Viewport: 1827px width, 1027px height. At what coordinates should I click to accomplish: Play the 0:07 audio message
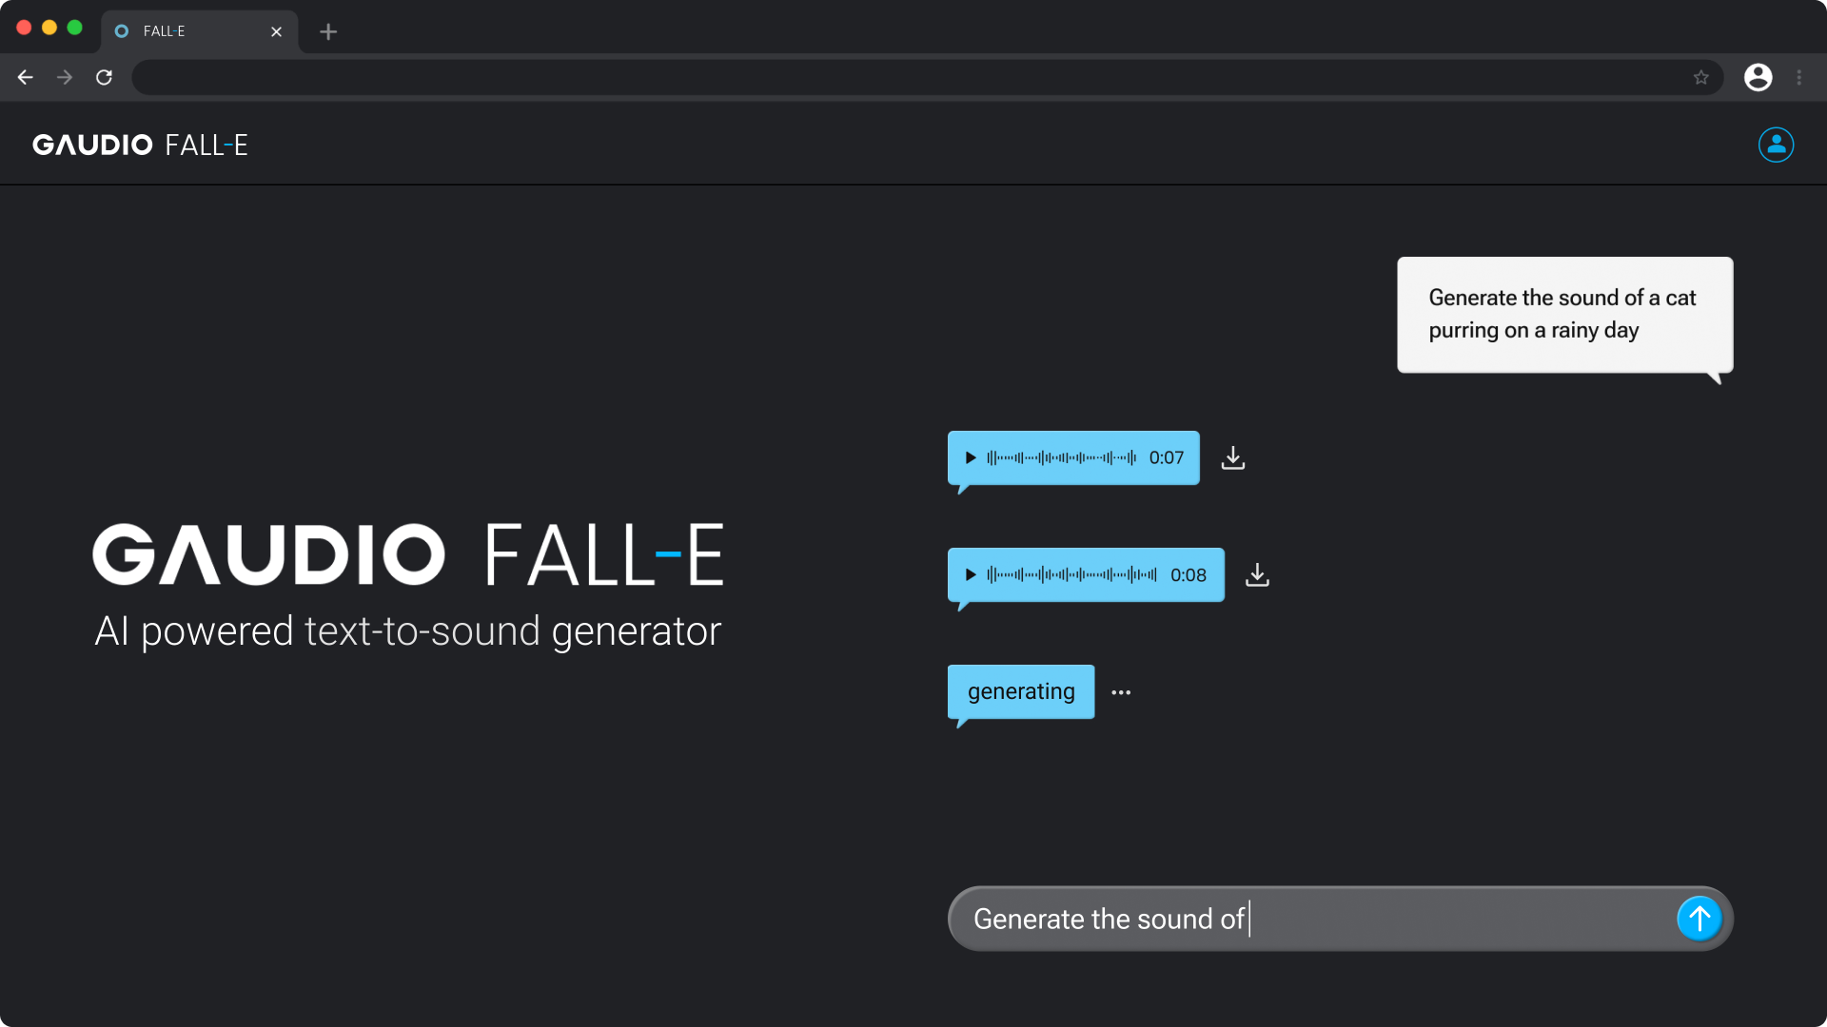971,457
